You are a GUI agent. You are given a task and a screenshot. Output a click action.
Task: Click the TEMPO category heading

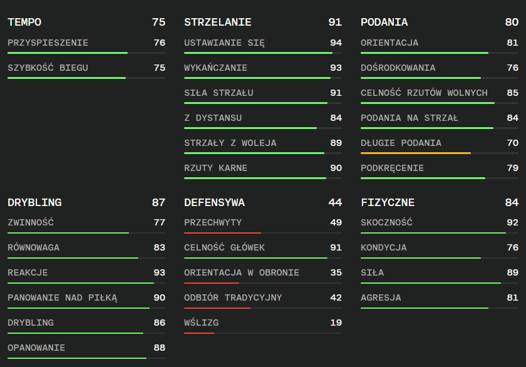pos(24,23)
